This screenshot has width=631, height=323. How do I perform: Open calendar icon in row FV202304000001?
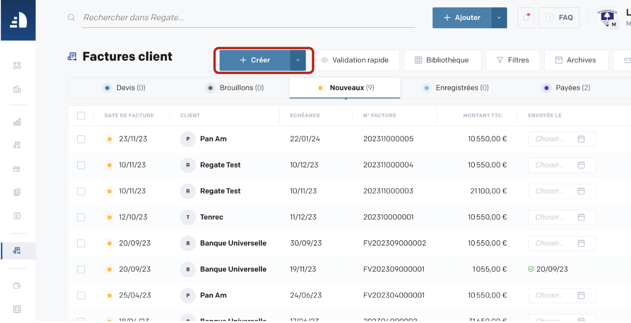pyautogui.click(x=581, y=295)
